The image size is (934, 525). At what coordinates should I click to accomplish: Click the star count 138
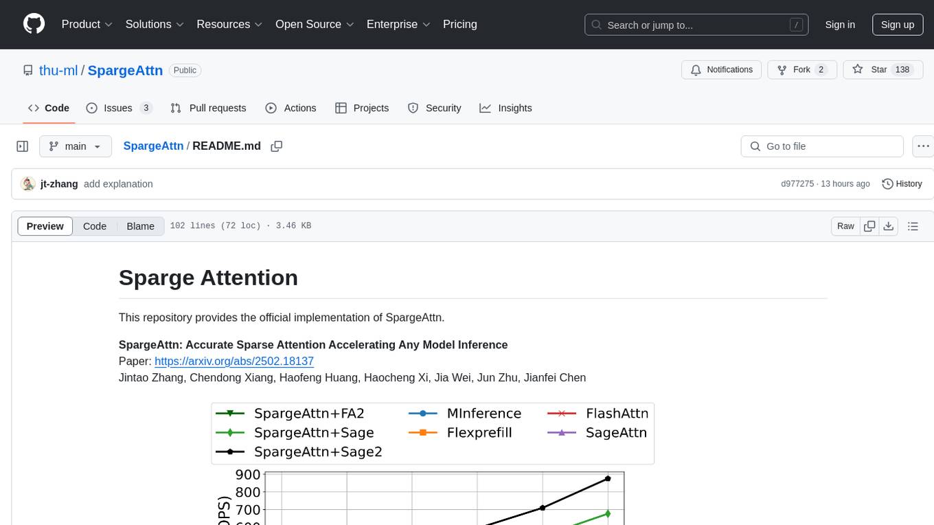902,69
